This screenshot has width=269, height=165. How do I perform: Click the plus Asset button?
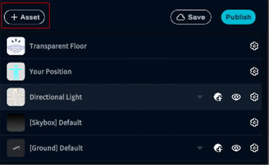(25, 17)
